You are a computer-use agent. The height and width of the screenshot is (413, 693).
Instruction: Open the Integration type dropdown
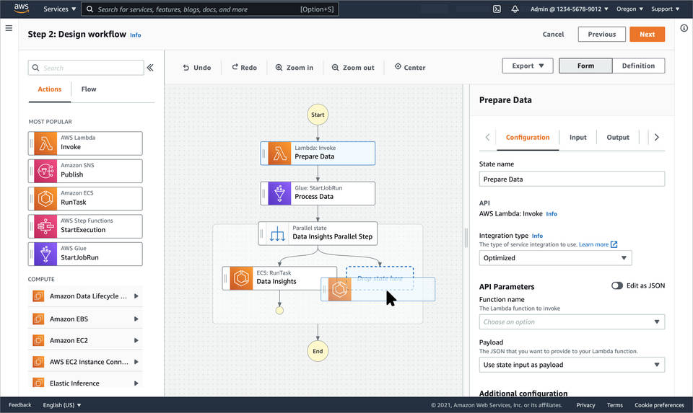point(555,258)
